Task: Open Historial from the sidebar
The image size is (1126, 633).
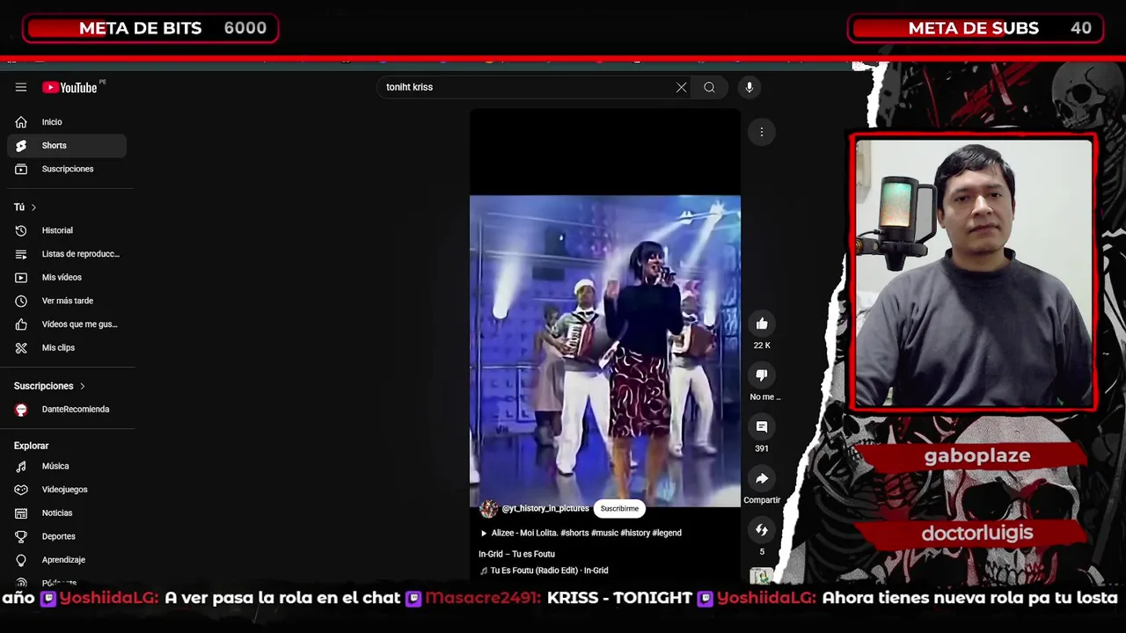Action: 67,230
